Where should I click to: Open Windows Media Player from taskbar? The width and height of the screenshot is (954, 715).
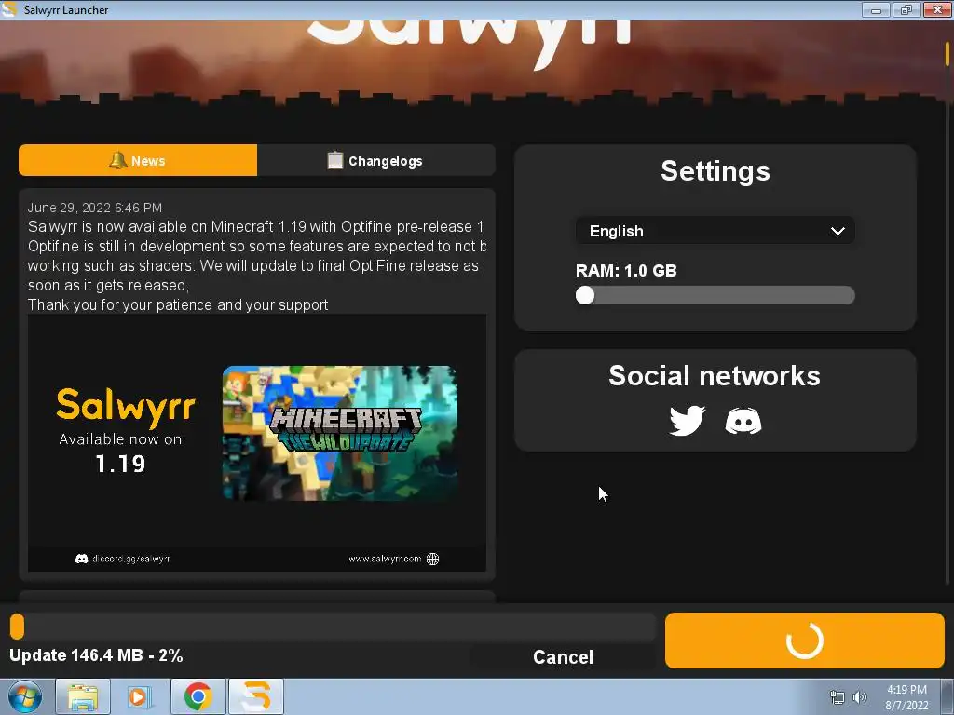click(x=140, y=696)
